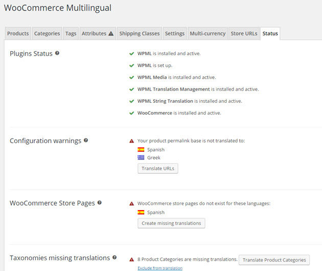Open help icon beside Plugins Status

point(57,53)
